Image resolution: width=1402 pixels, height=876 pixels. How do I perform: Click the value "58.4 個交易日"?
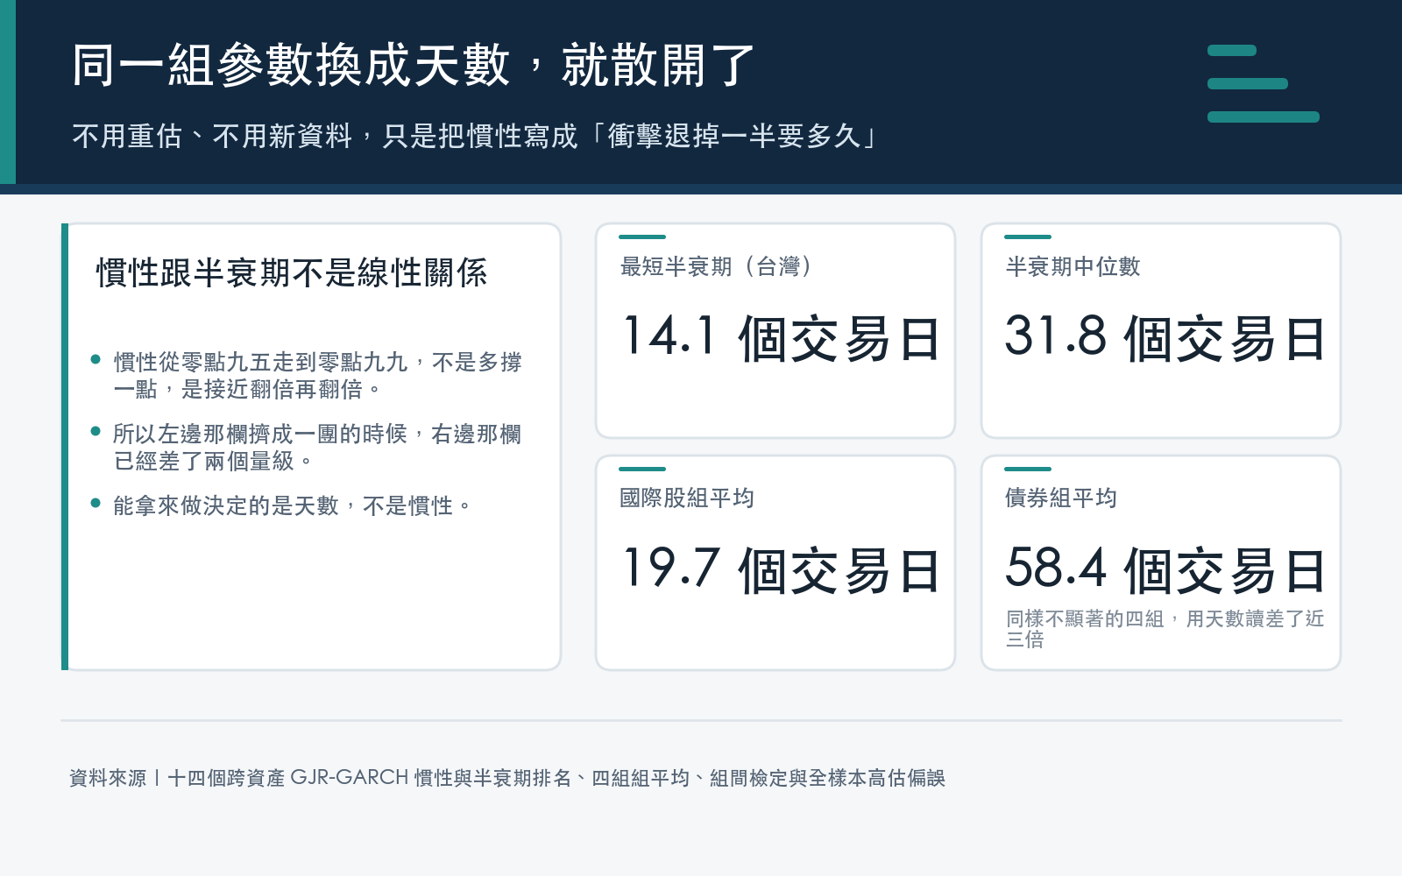pos(1165,570)
